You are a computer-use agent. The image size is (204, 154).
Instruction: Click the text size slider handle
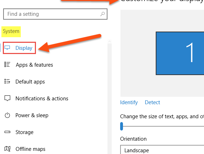click(x=122, y=126)
